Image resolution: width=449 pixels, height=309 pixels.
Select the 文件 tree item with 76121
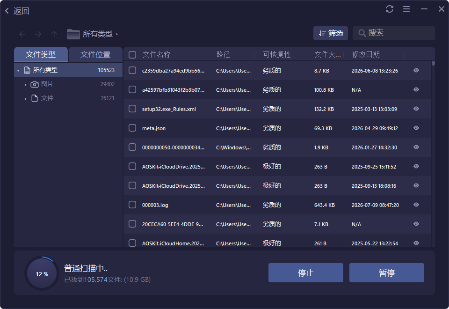pos(68,98)
